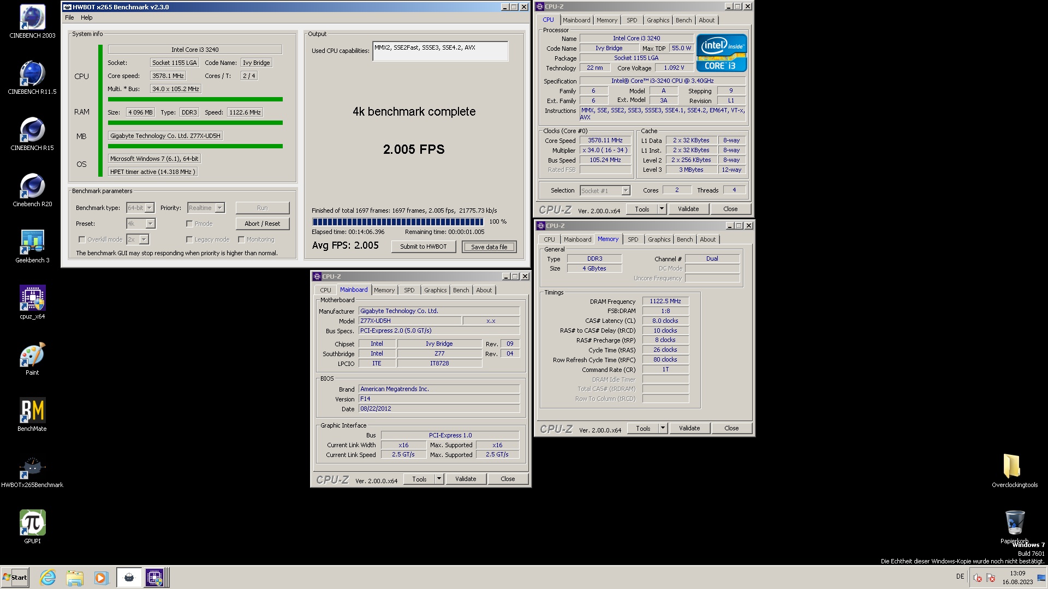Click 2.005 FPS result text
This screenshot has height=589, width=1048.
click(x=414, y=149)
